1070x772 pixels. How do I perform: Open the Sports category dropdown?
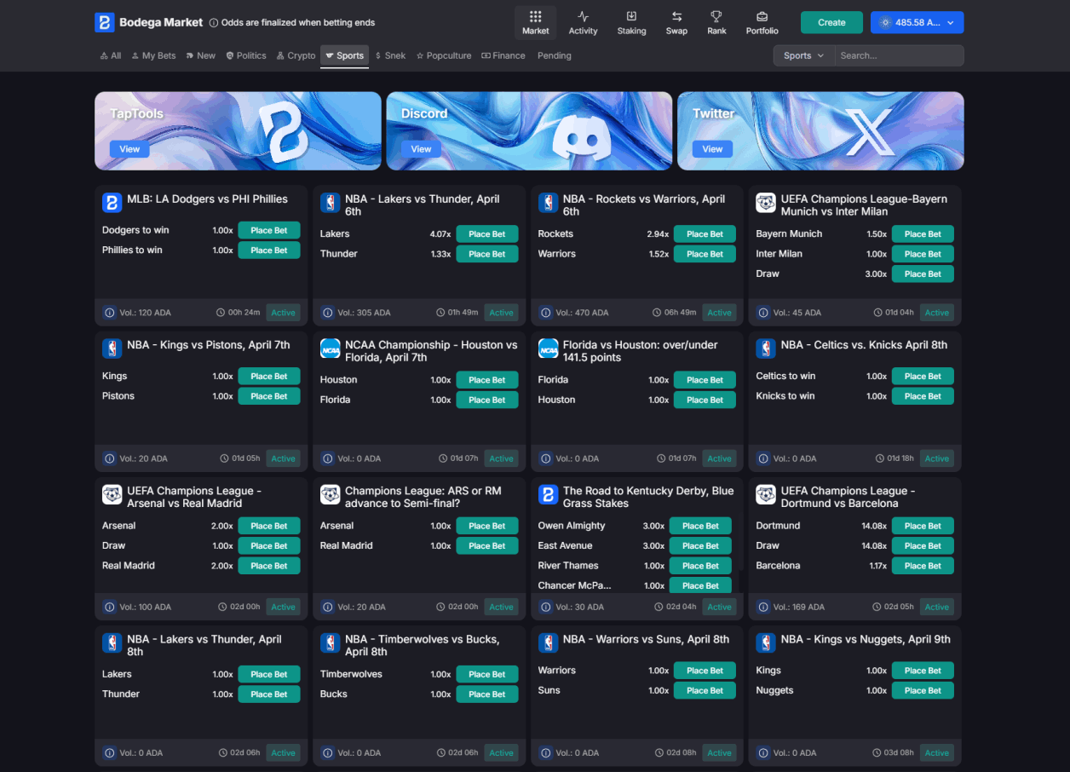click(803, 55)
